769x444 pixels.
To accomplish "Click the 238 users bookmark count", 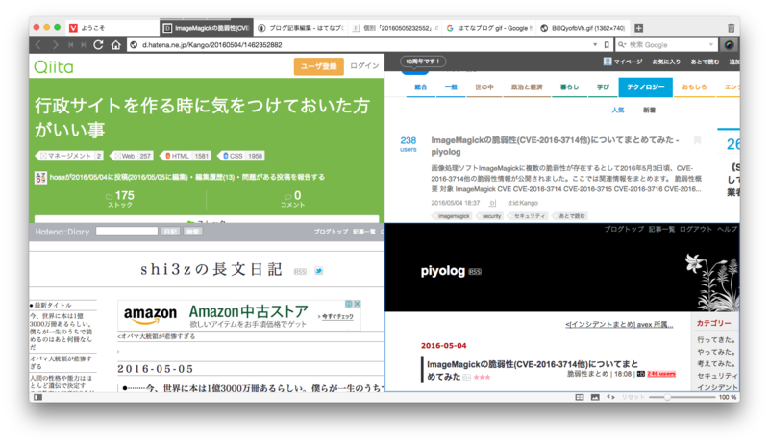I will coord(408,143).
